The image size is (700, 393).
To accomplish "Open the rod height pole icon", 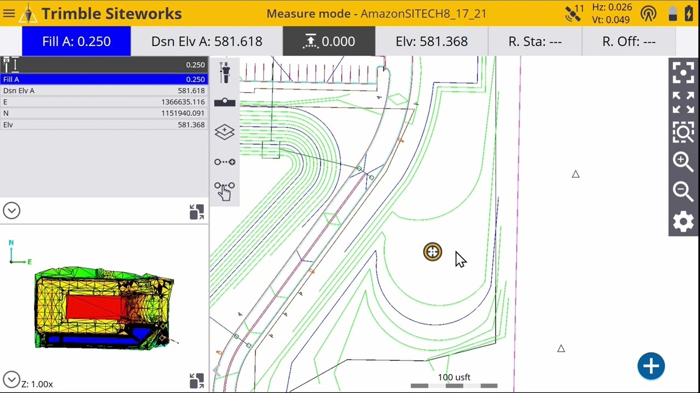I will [10, 65].
